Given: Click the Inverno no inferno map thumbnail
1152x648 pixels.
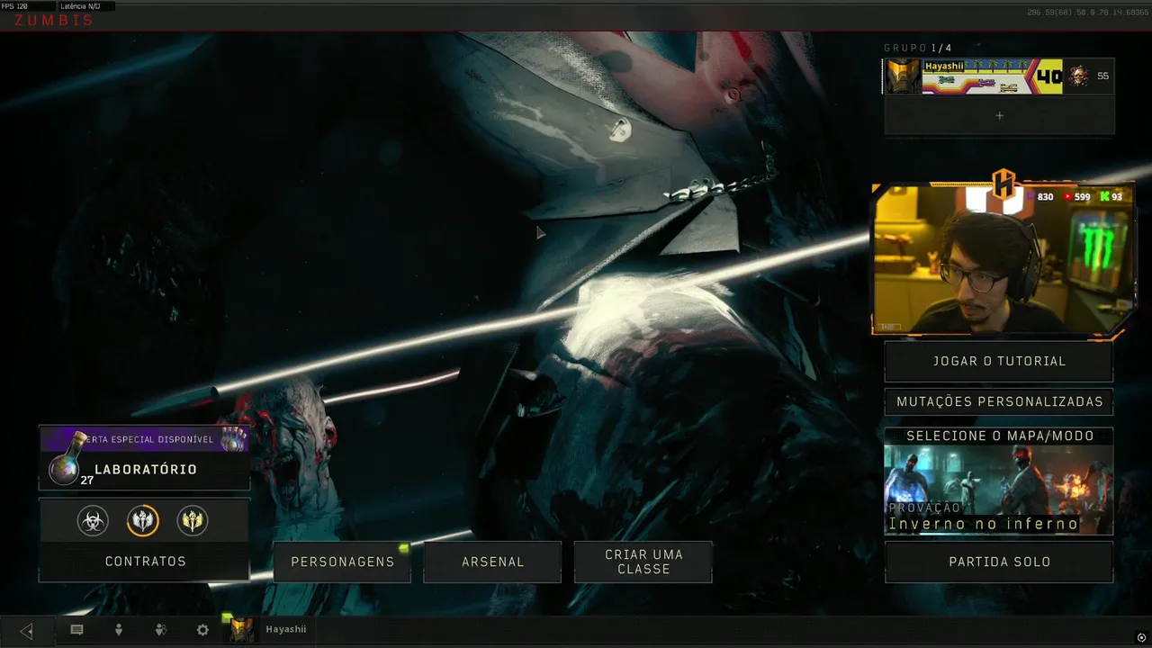Looking at the screenshot, I should [x=999, y=490].
